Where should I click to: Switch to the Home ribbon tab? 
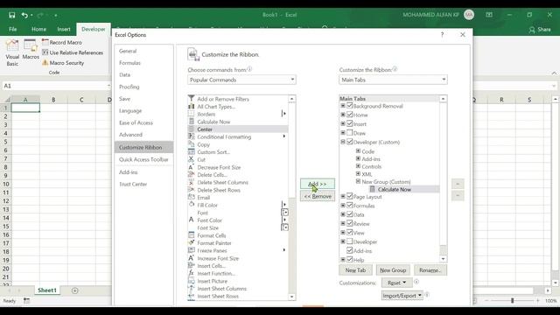click(x=38, y=29)
